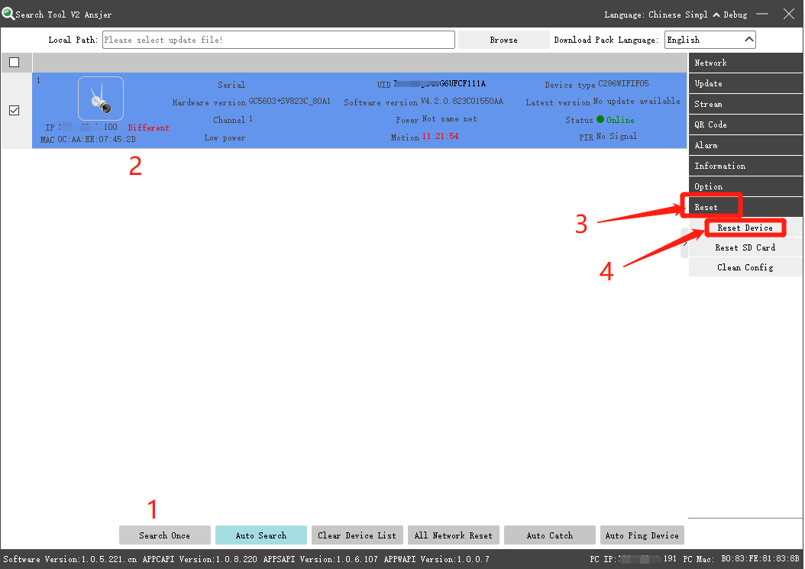The image size is (805, 569).
Task: Expand the Reset submenu
Action: click(711, 206)
